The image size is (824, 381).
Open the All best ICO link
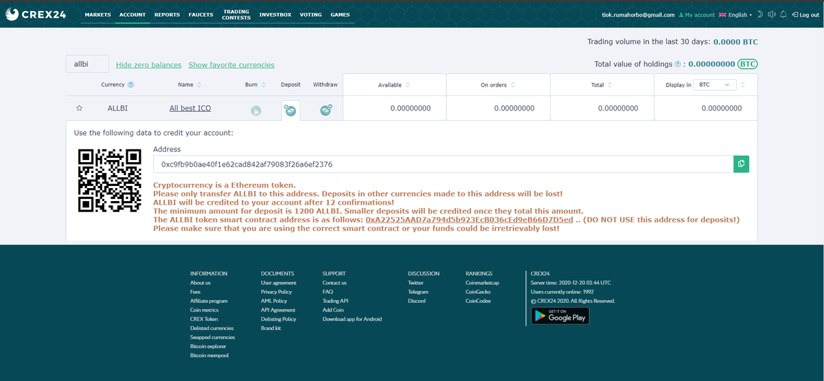click(190, 108)
